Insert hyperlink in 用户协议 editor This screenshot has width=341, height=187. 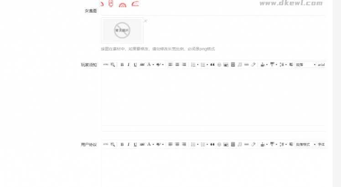point(246,144)
